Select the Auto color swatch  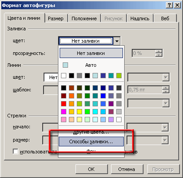65,65
